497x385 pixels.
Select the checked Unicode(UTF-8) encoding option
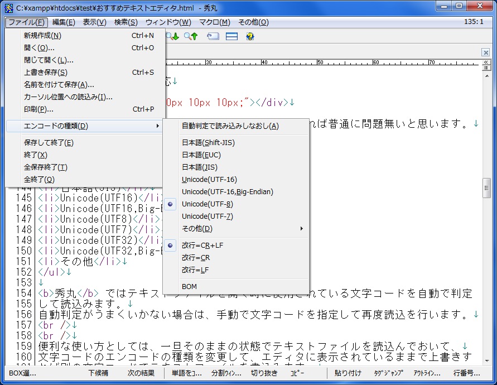click(236, 204)
